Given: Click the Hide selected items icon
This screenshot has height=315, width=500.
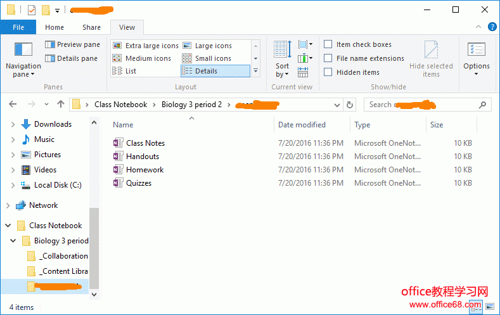Looking at the screenshot, I should [x=431, y=51].
